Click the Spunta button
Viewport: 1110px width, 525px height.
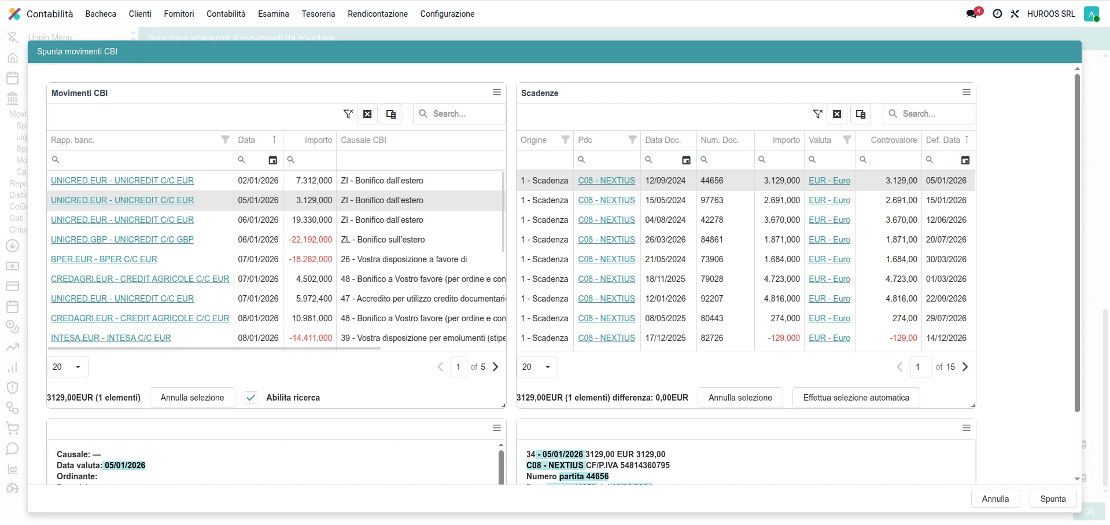coord(1053,499)
